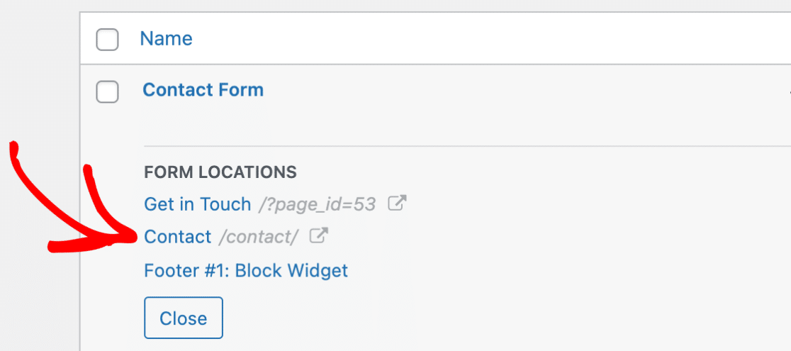Click the /?page_id=53 URL text
The width and height of the screenshot is (791, 351).
tap(318, 204)
